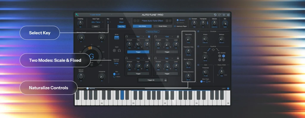Screen dimensions: 305x118
Task: Switch to Auto Mode
Action: click(x=142, y=26)
